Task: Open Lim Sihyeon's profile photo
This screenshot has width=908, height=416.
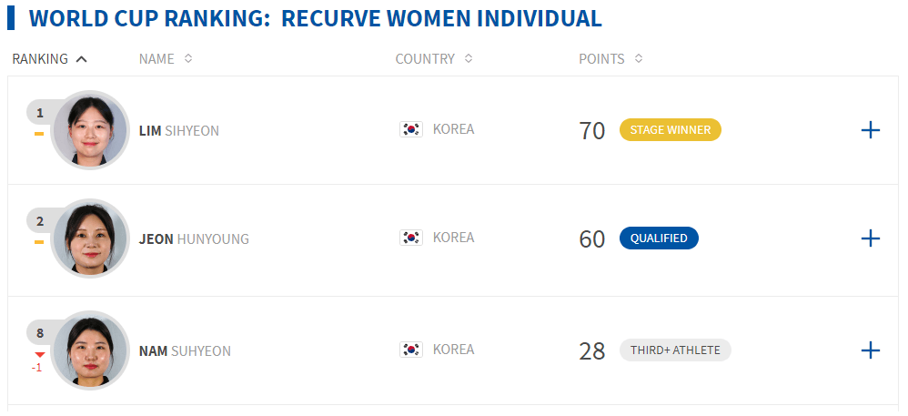Action: [90, 130]
